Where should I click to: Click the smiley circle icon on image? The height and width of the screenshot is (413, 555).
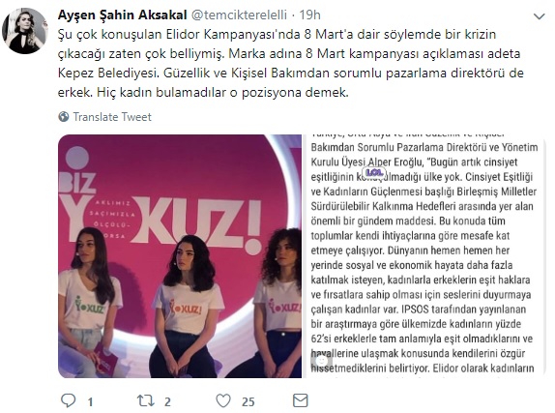click(x=322, y=361)
